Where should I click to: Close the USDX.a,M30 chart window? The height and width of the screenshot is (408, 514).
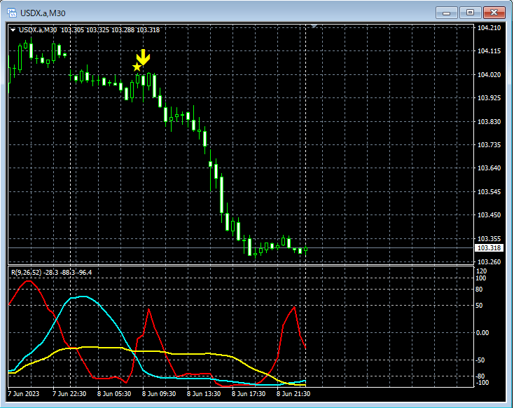coord(494,13)
